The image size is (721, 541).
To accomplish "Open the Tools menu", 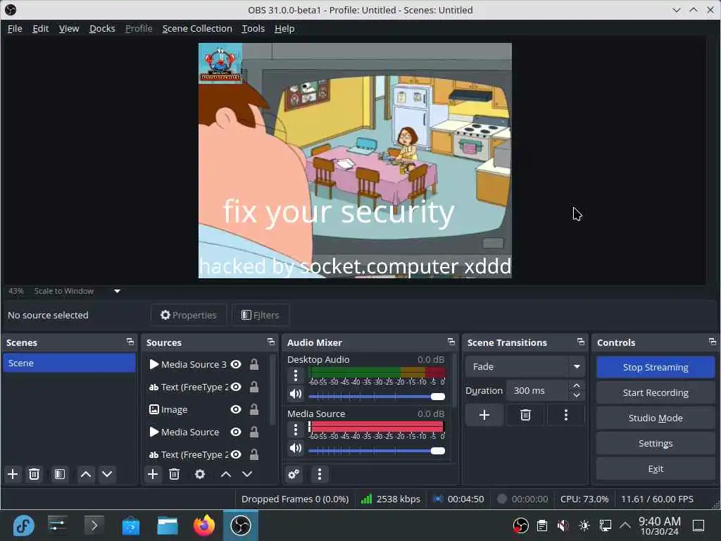I will click(253, 28).
